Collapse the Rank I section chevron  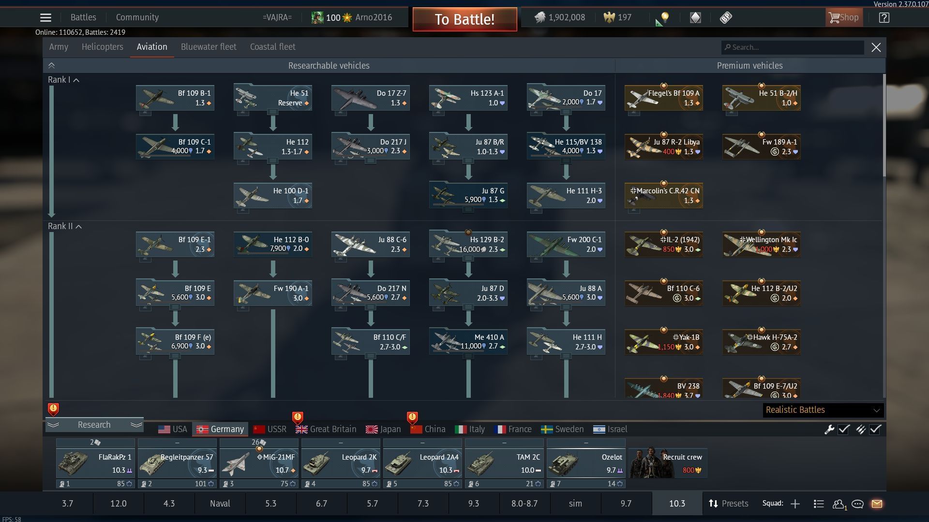[76, 80]
